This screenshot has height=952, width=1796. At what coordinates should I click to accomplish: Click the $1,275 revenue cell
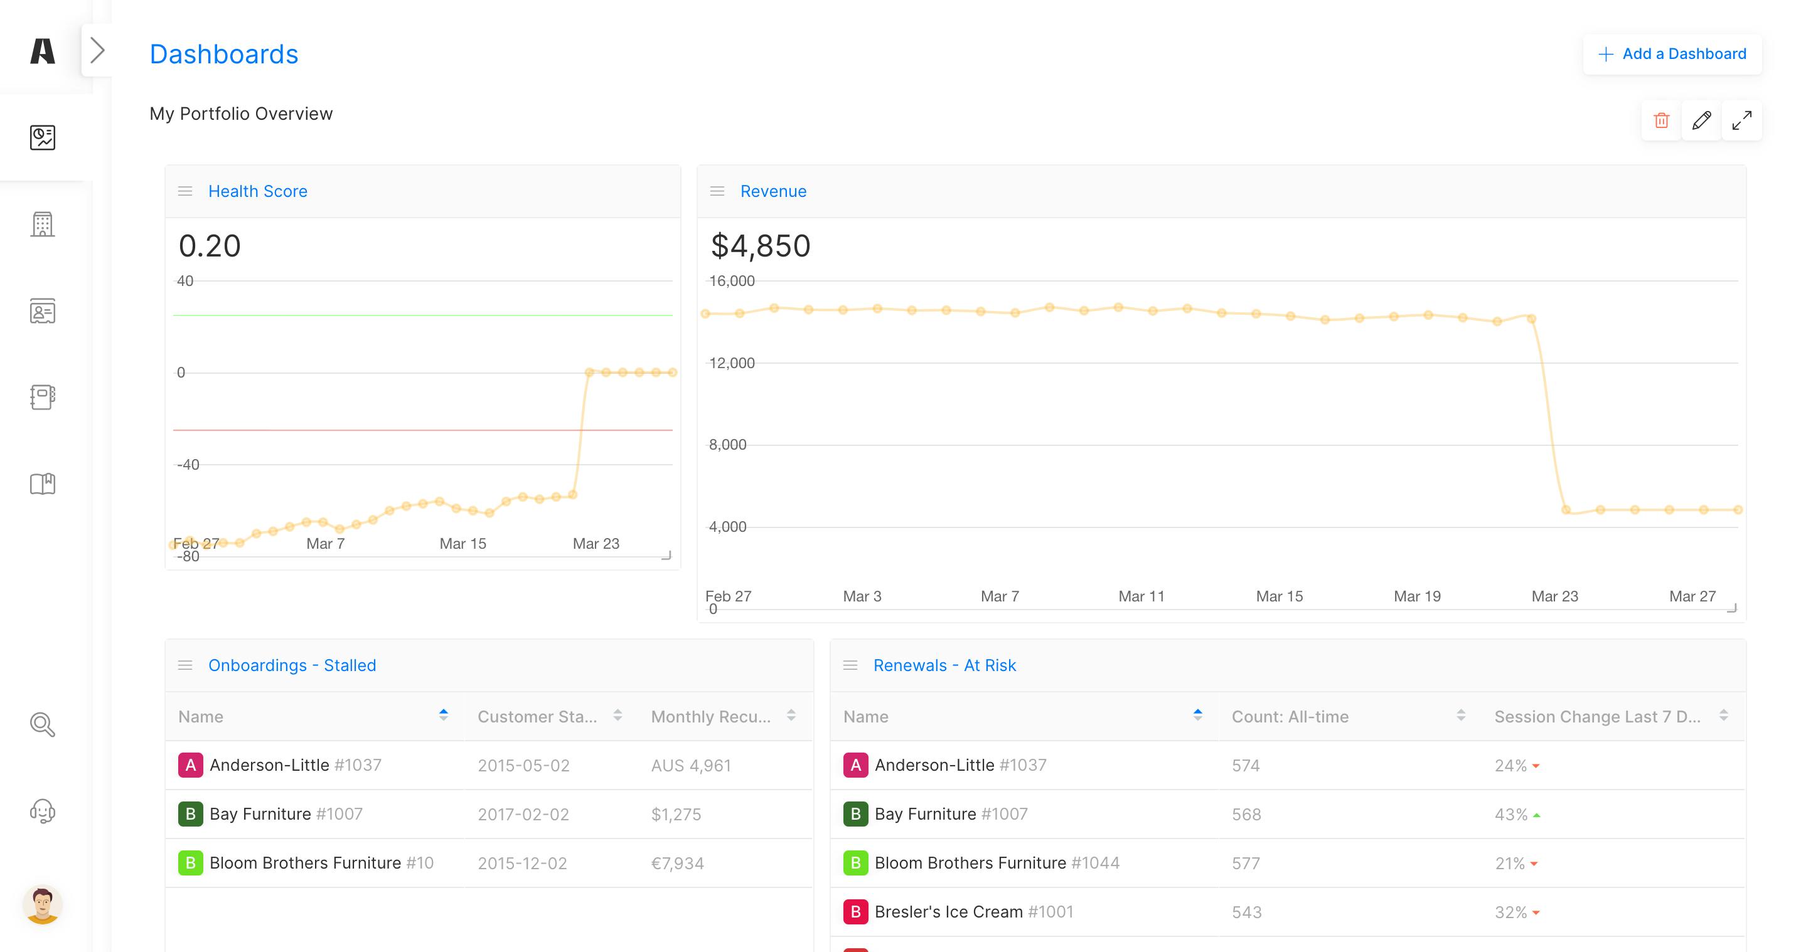(x=676, y=814)
